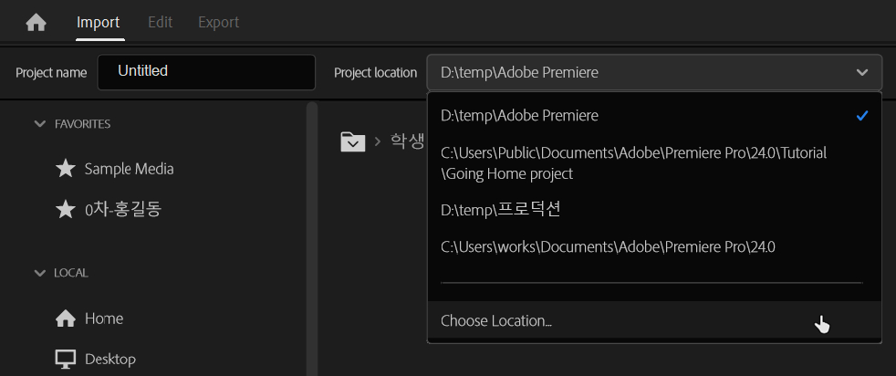Open the folder path dropdown icon

352,141
